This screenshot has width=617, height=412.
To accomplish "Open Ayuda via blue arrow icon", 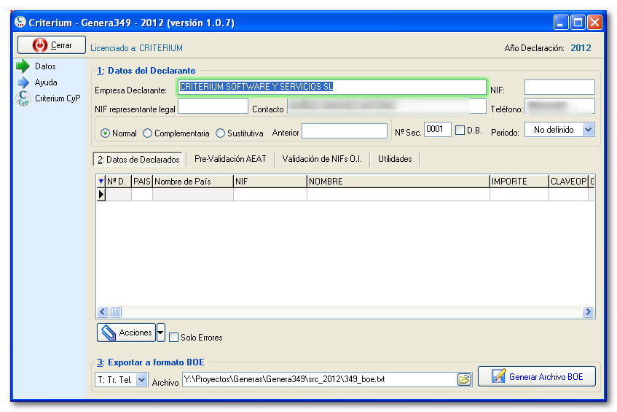I will pos(23,82).
